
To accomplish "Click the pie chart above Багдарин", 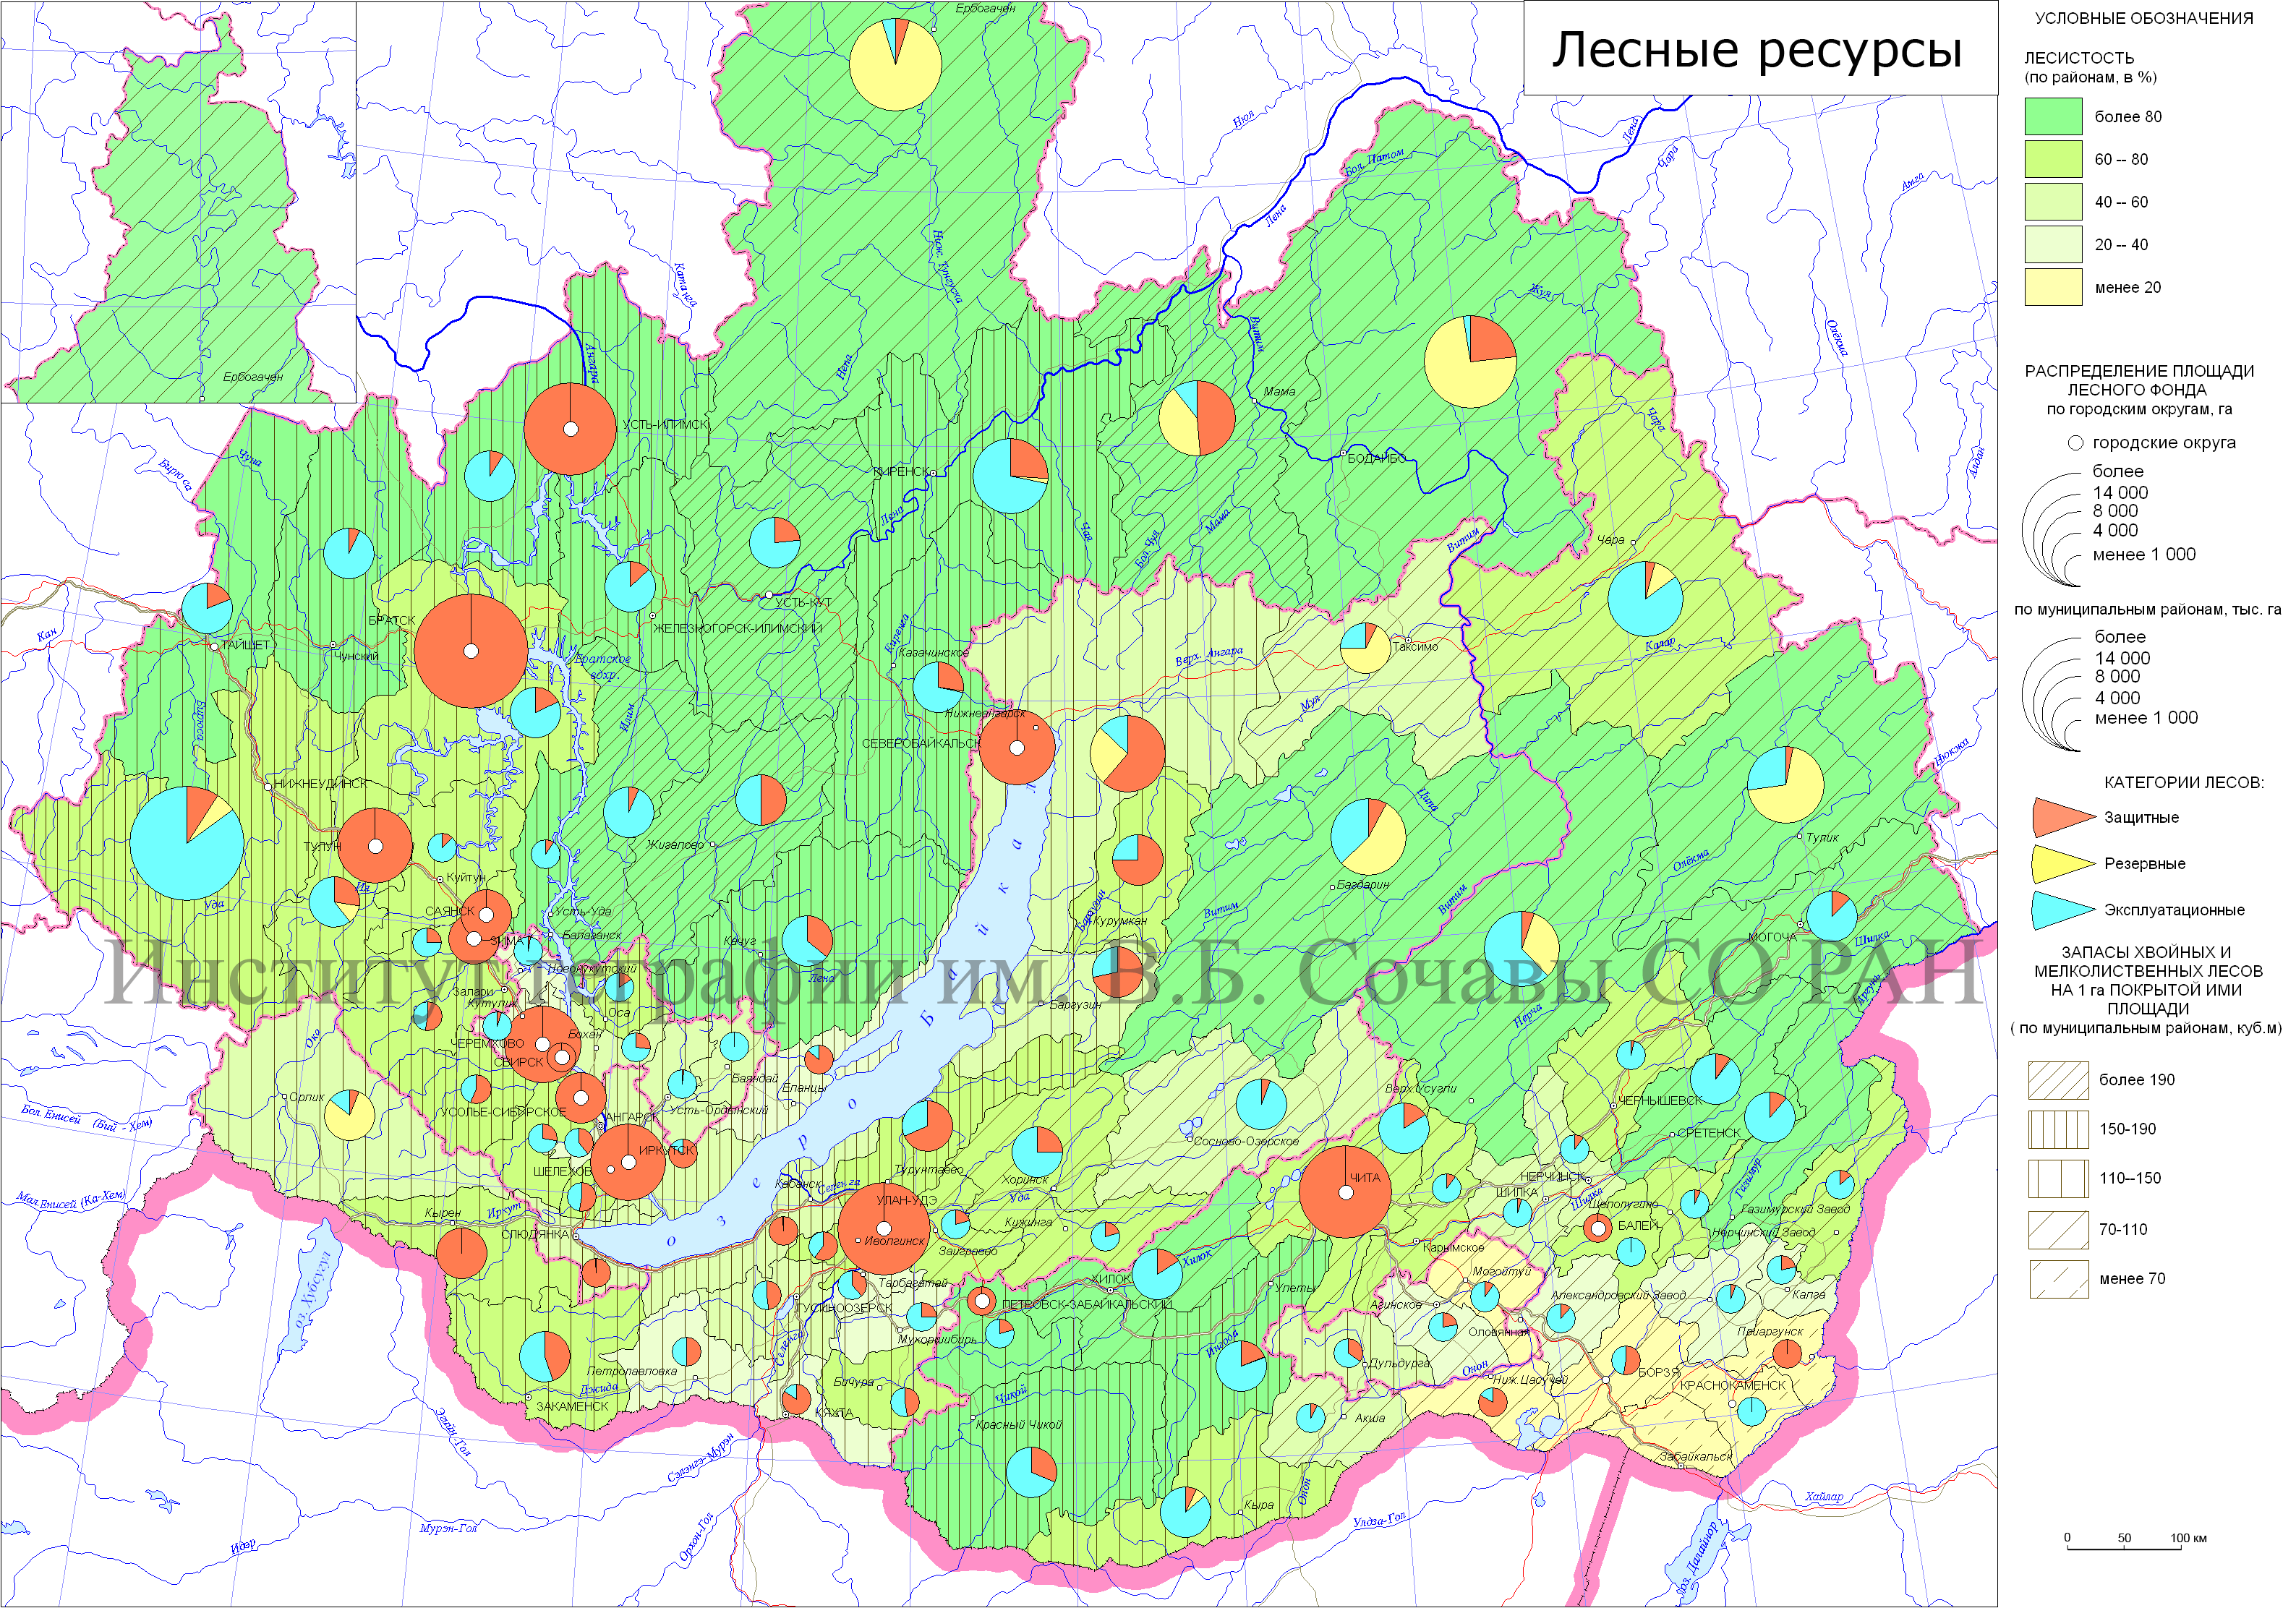I will (1369, 836).
